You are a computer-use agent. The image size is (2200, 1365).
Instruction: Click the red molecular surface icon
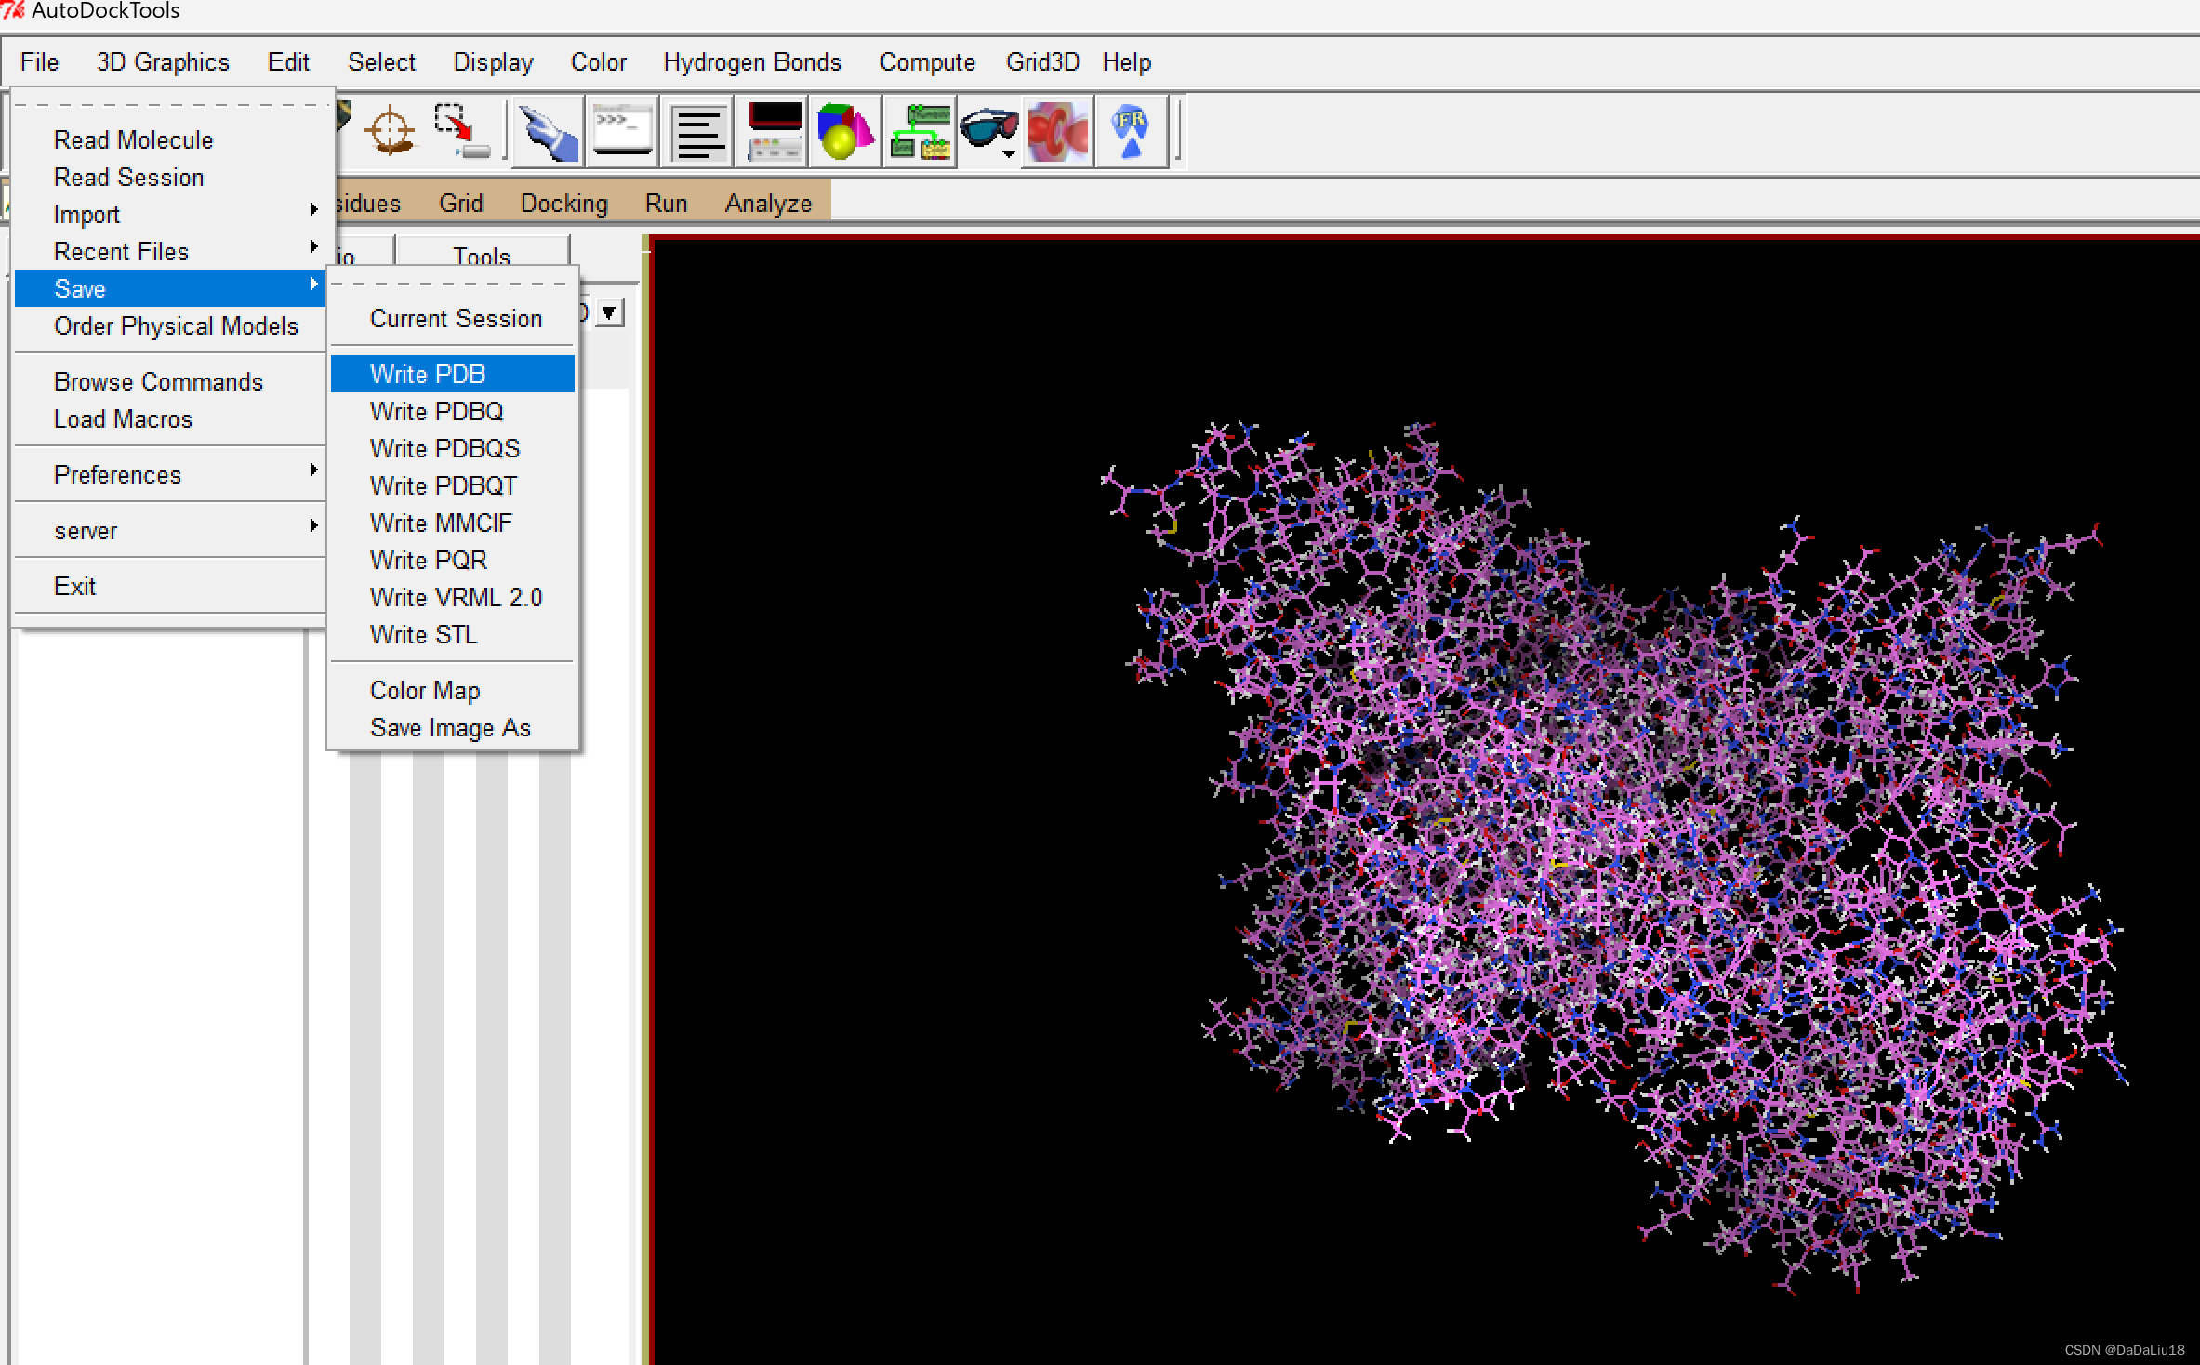[x=1057, y=132]
